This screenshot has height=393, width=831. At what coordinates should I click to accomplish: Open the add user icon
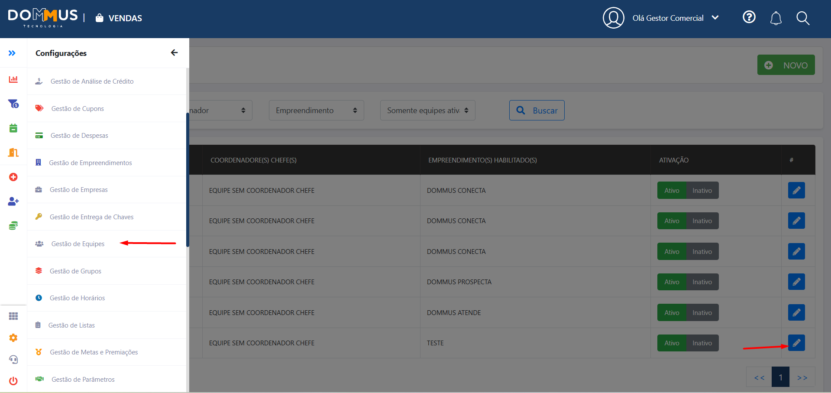[x=13, y=201]
